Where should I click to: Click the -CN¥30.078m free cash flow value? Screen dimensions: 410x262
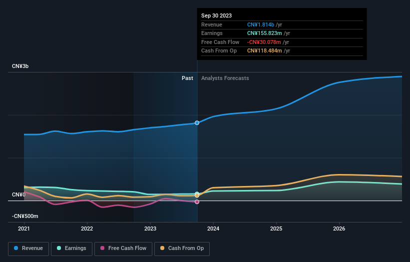point(264,42)
